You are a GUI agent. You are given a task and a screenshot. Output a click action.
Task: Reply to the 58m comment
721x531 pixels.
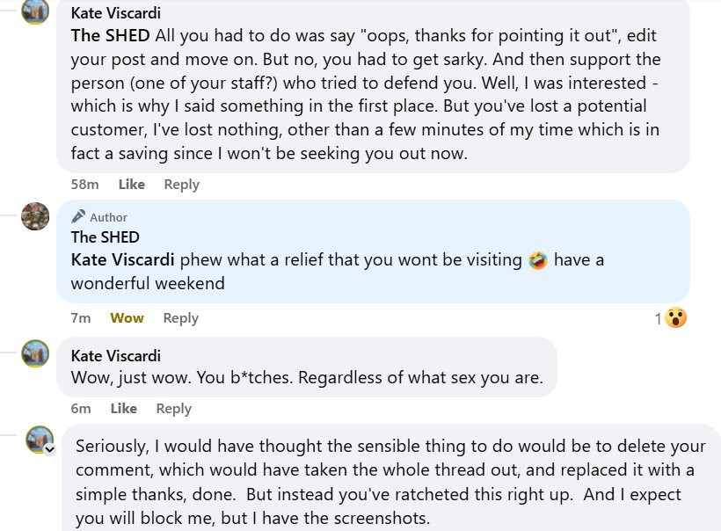pyautogui.click(x=182, y=185)
